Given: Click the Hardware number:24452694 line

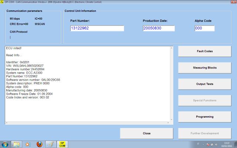Looking at the screenshot, I should click(x=25, y=69).
